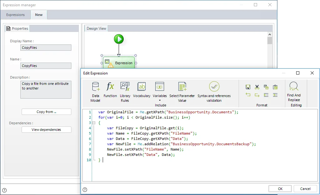Click the Description text area
This screenshot has height=195, width=320.
(x=46, y=90)
